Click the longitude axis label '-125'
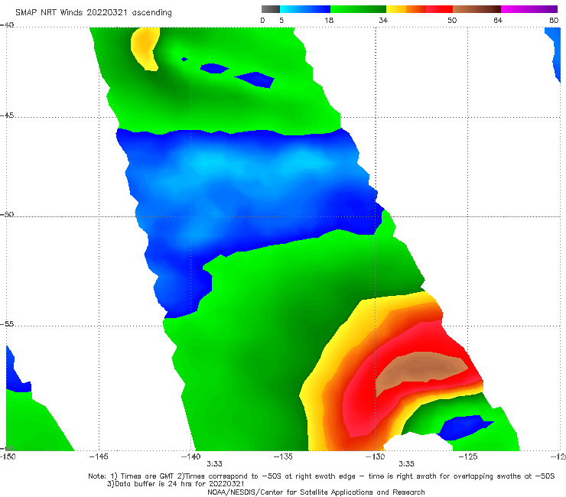Viewport: 566px width, 497px height. point(468,456)
